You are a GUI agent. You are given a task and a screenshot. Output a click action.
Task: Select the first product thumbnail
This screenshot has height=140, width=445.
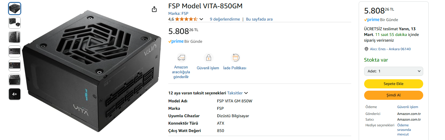pos(15,9)
